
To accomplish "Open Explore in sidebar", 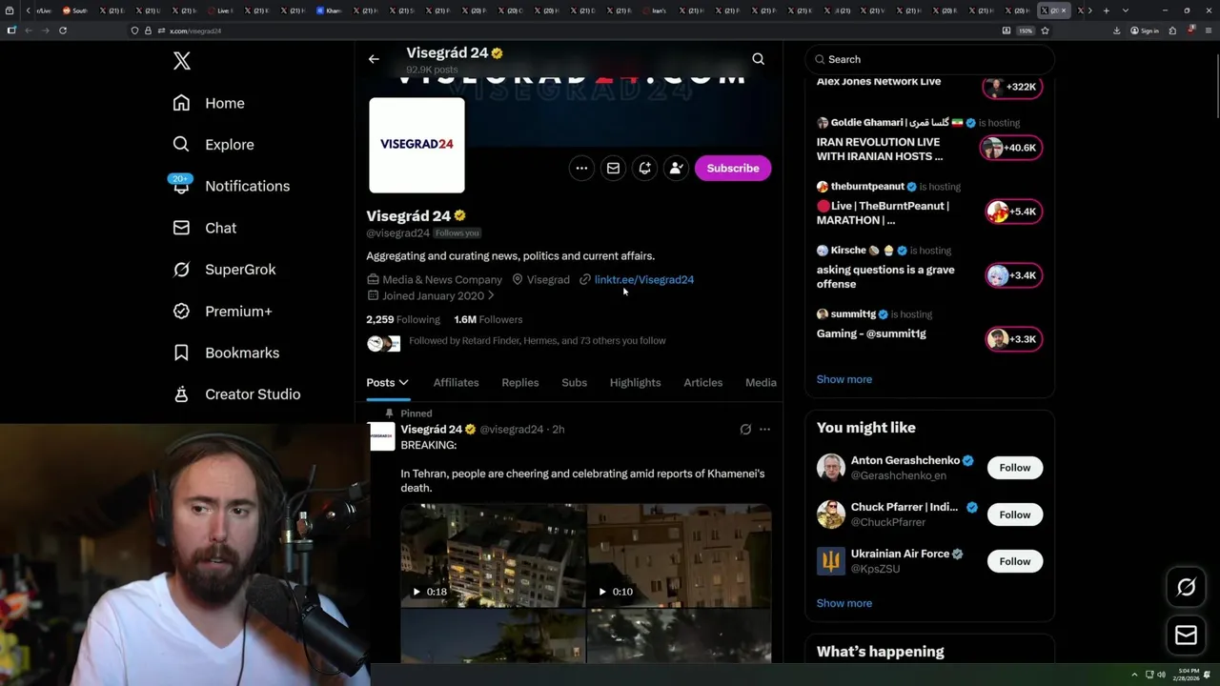I will point(213,145).
